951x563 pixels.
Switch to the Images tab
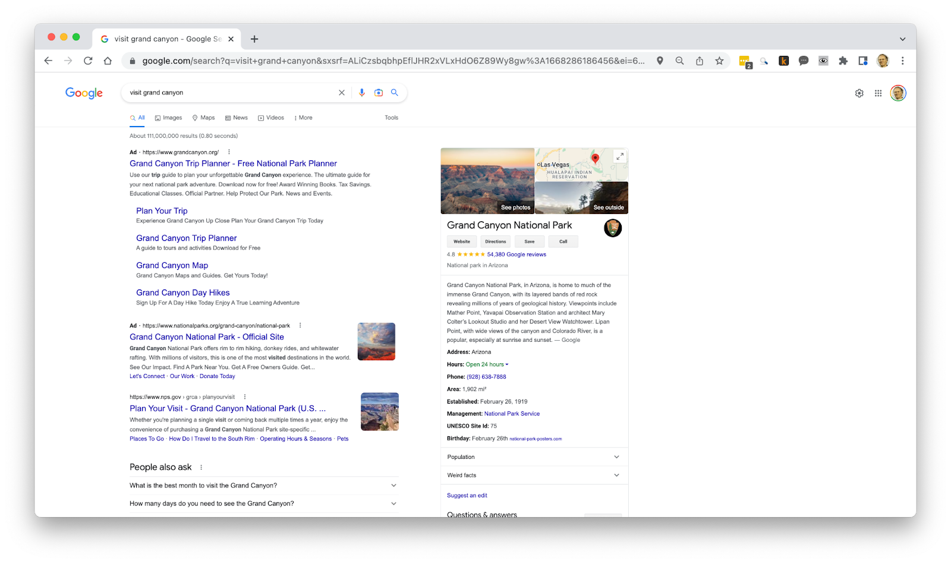pyautogui.click(x=168, y=118)
